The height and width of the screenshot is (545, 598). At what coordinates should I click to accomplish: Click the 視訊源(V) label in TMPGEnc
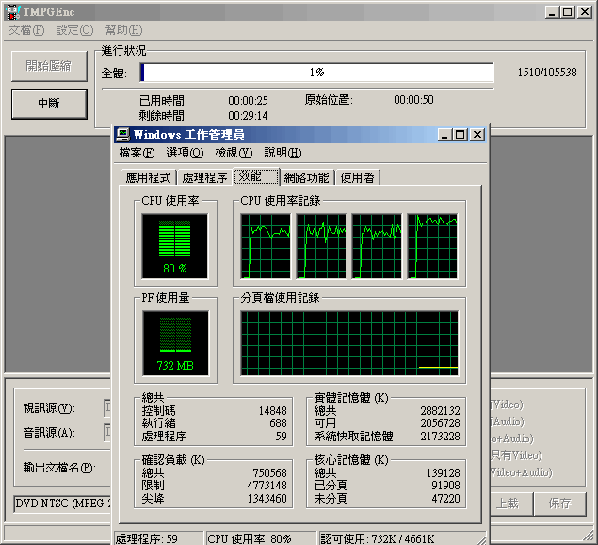coord(49,408)
